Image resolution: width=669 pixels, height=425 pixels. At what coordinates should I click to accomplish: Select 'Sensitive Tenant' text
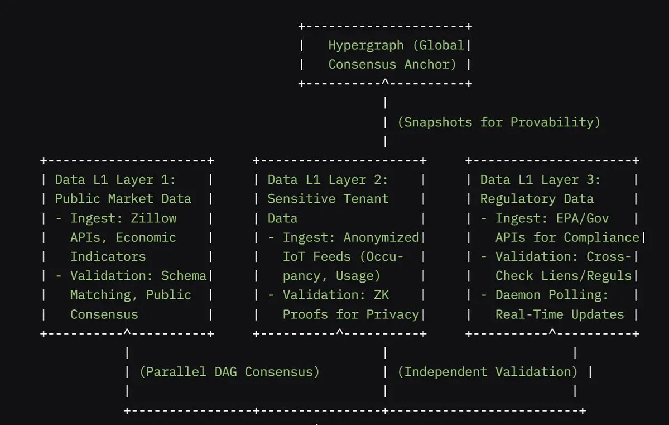tap(328, 199)
